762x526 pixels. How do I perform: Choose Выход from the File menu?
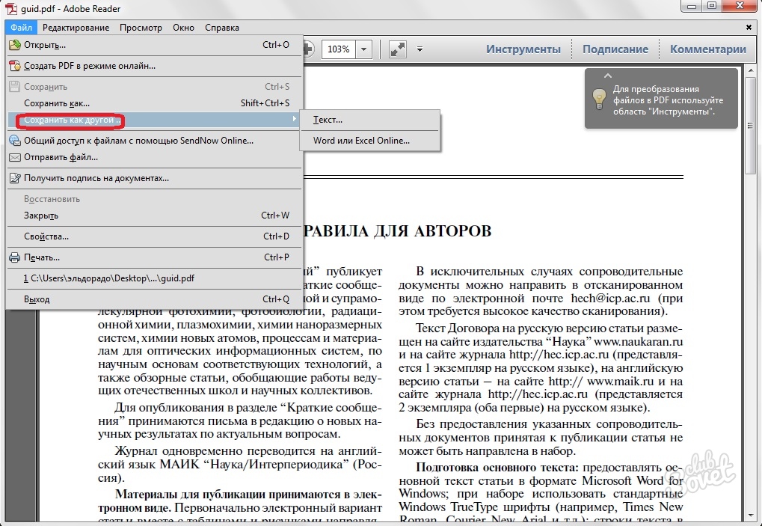coord(153,299)
